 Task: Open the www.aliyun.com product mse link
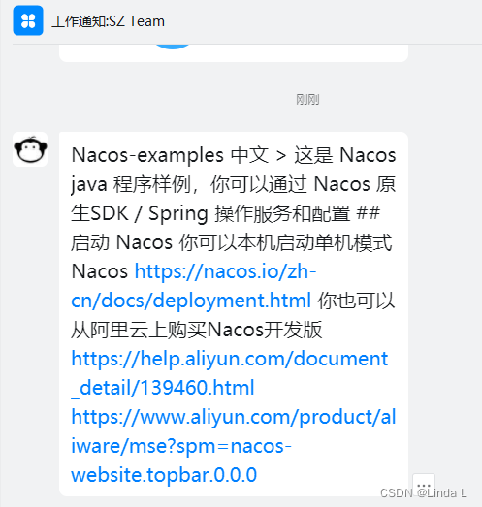coord(233,446)
